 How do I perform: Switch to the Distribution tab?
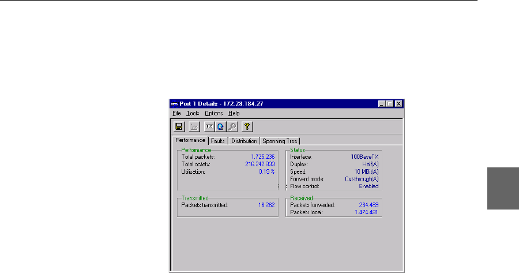click(x=244, y=141)
